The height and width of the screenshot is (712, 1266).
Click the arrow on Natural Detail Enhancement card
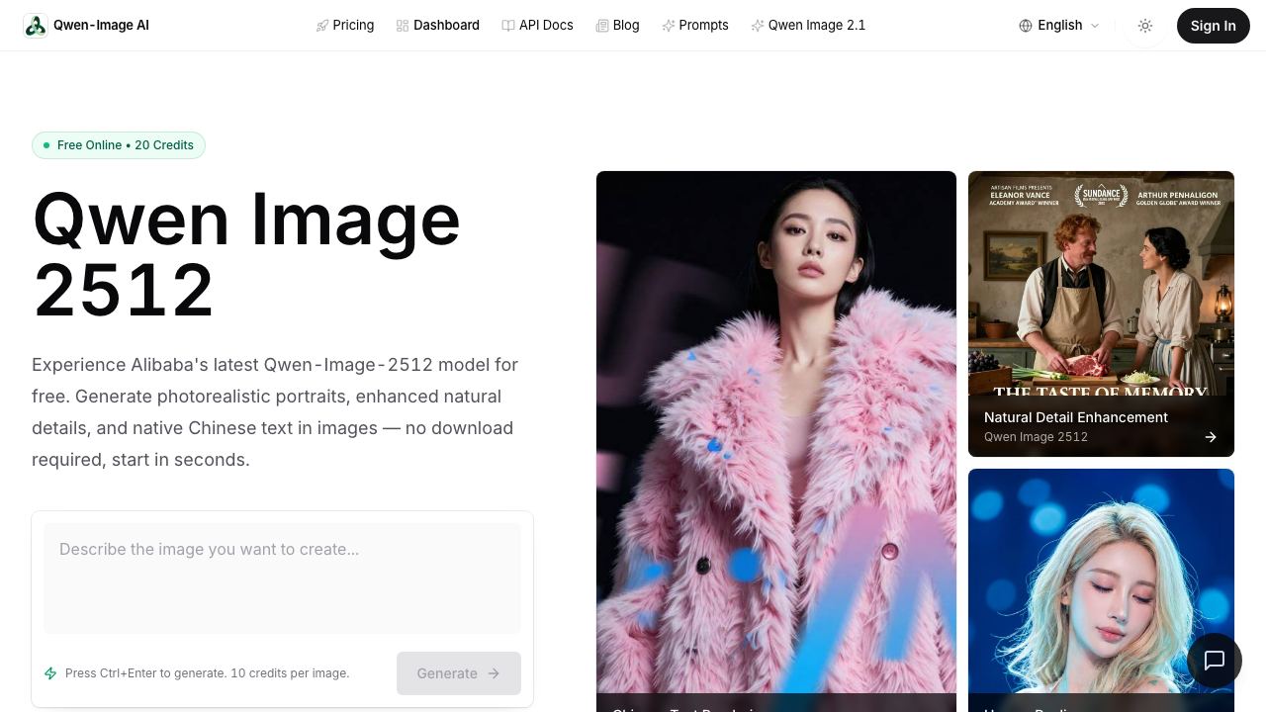point(1211,437)
